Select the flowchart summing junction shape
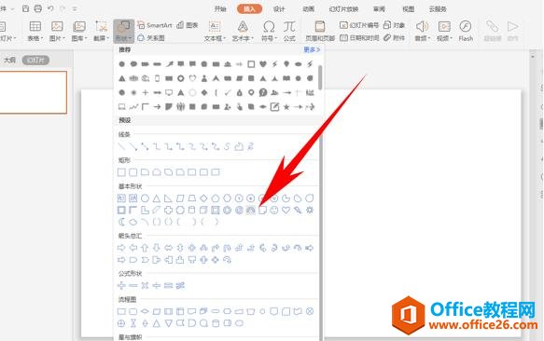The image size is (544, 341). (310, 311)
